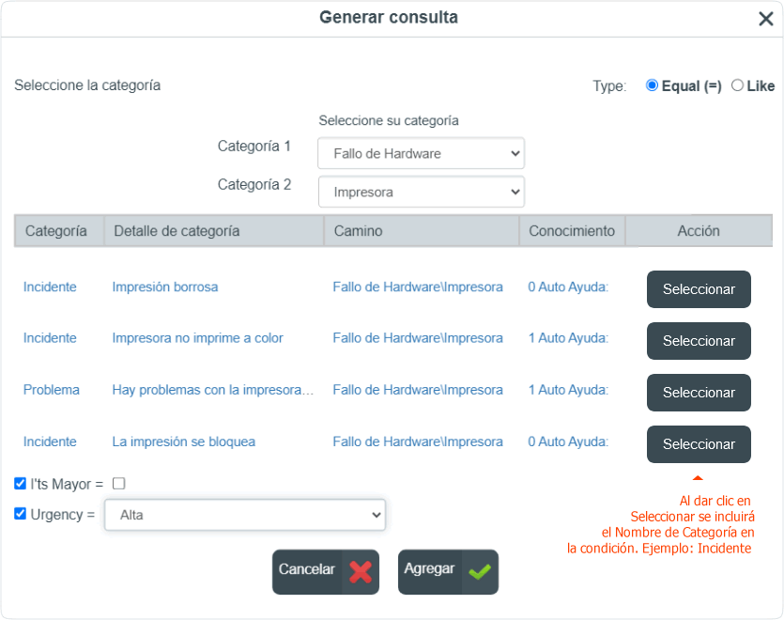Open the Categoría 2 Impresora dropdown
The width and height of the screenshot is (784, 620).
click(421, 192)
